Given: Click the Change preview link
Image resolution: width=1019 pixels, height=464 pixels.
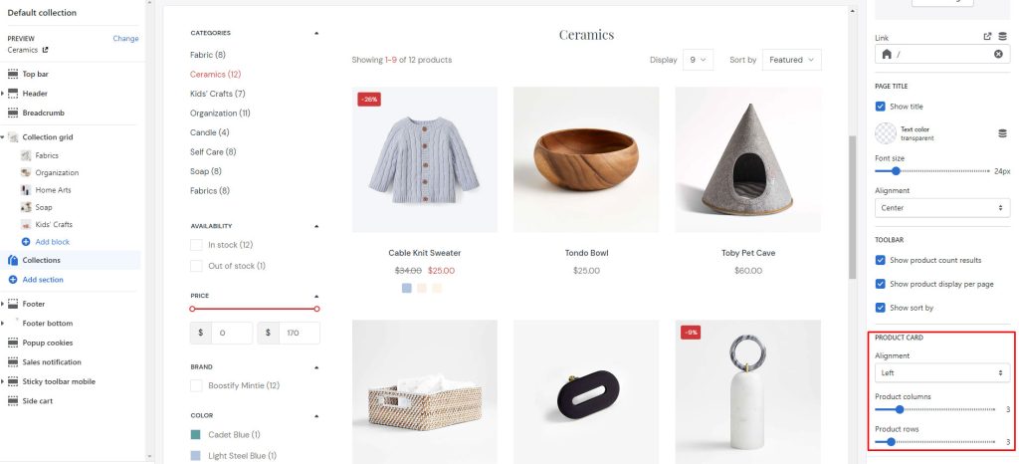Looking at the screenshot, I should 125,39.
